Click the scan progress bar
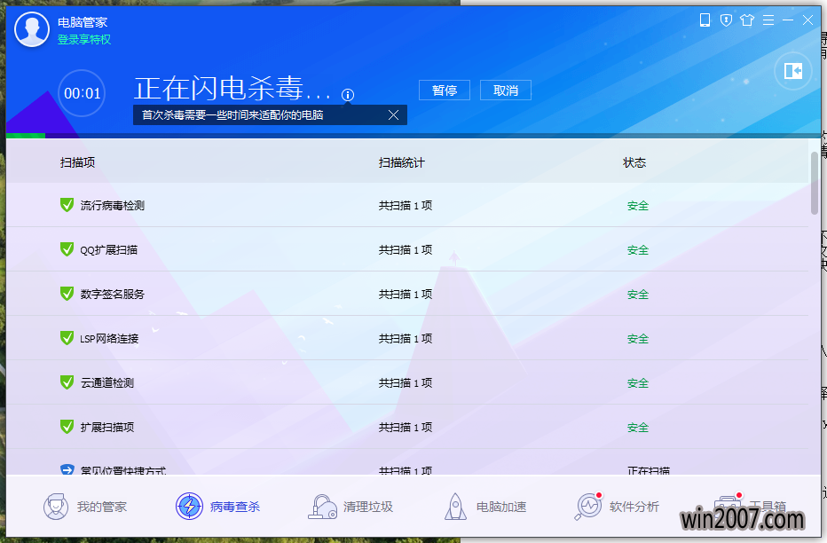This screenshot has width=827, height=543. pyautogui.click(x=413, y=136)
